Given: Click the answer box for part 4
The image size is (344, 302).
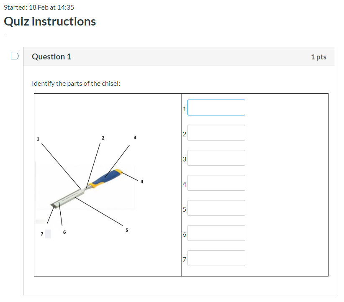Looking at the screenshot, I should (x=216, y=183).
